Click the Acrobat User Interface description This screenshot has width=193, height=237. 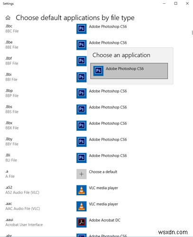click(x=24, y=225)
